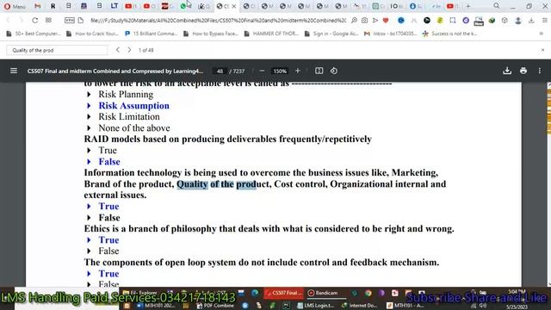Screen dimensions: 551x310
Task: Click the file URL address bar
Action: coord(218,21)
